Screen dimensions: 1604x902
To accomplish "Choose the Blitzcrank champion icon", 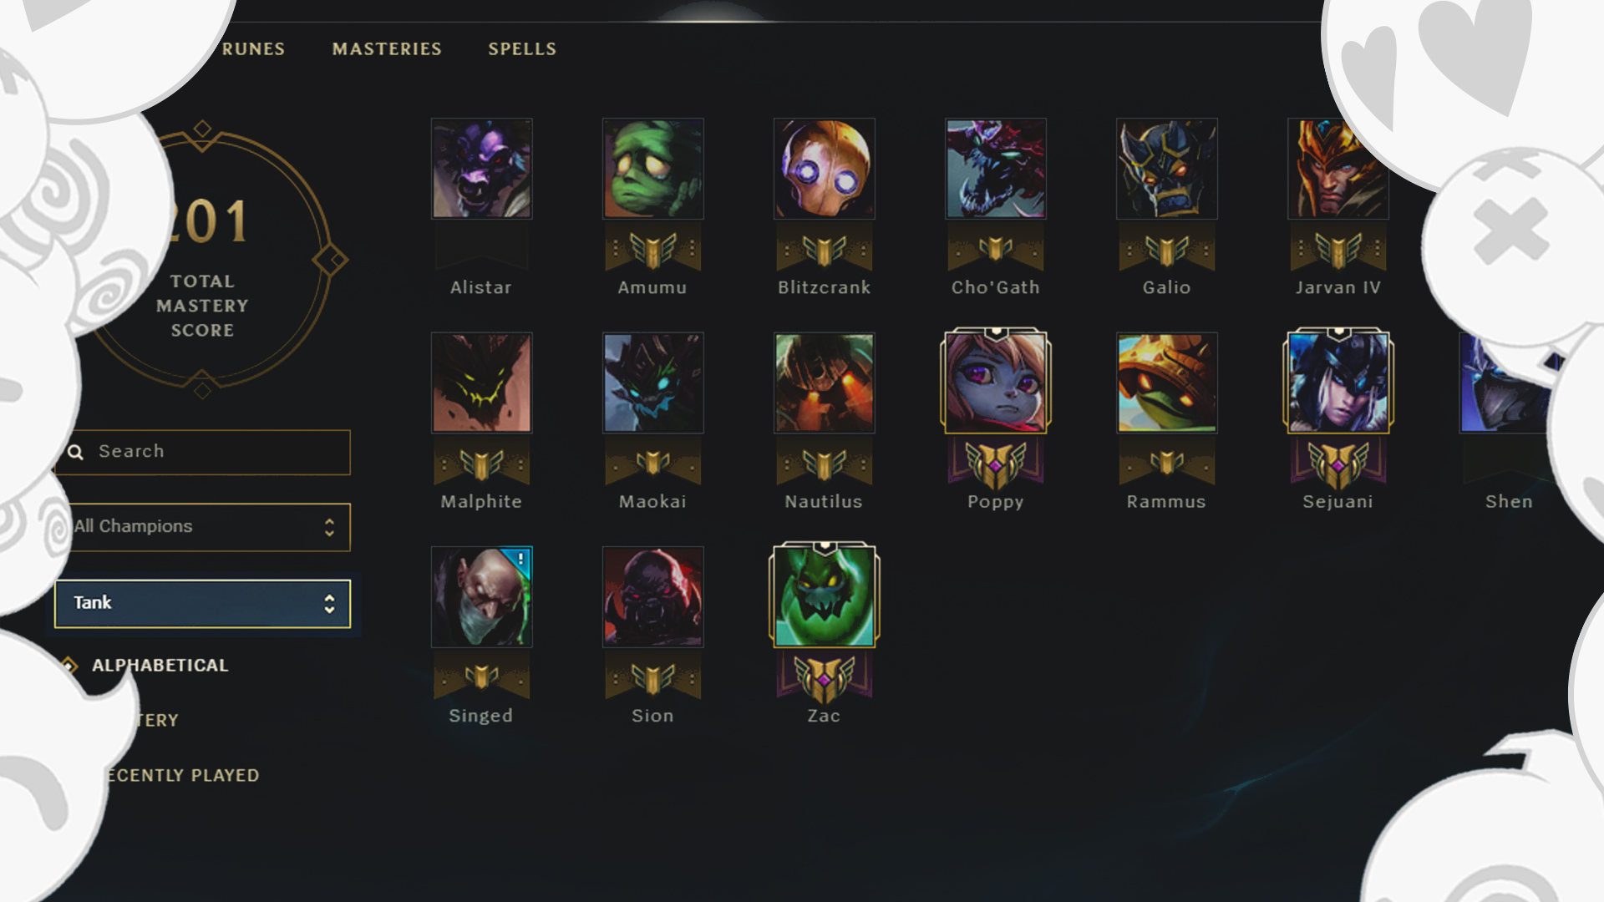I will (x=824, y=169).
